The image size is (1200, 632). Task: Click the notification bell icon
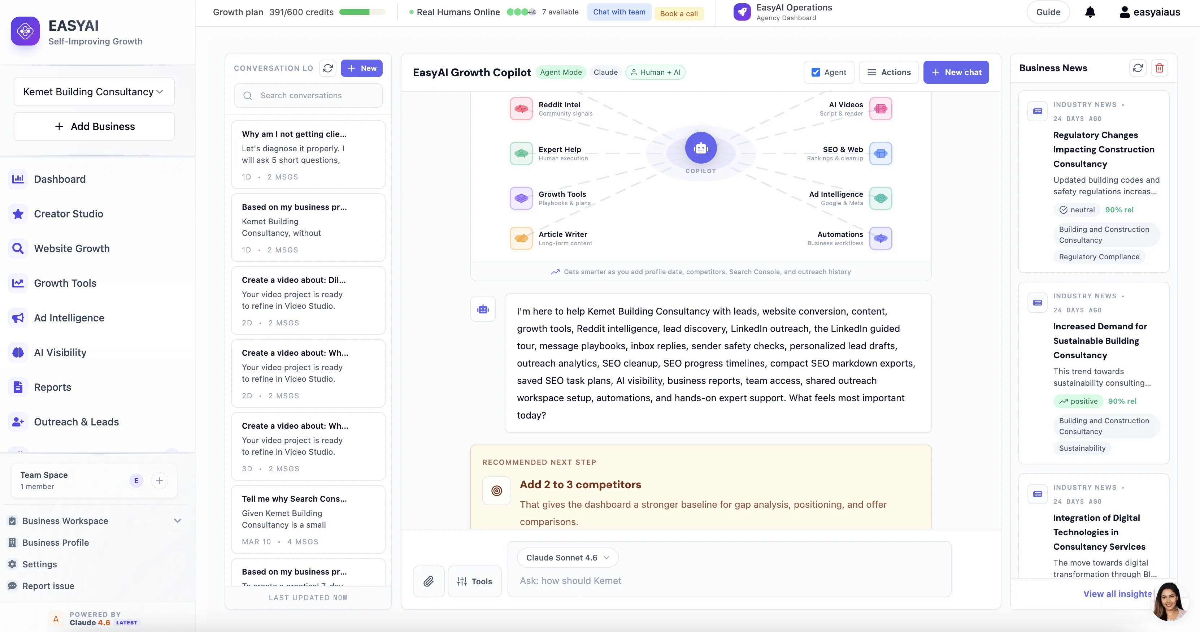coord(1090,12)
